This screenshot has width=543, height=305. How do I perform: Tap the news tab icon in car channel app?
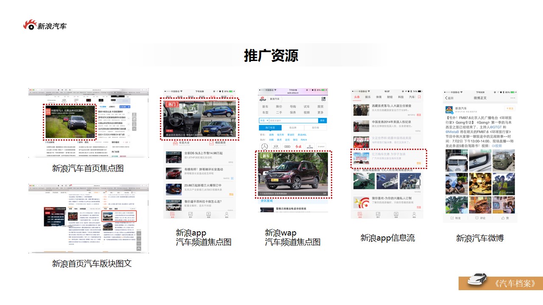(x=172, y=214)
